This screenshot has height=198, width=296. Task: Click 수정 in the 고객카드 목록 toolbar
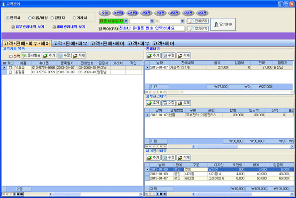[x=64, y=55]
